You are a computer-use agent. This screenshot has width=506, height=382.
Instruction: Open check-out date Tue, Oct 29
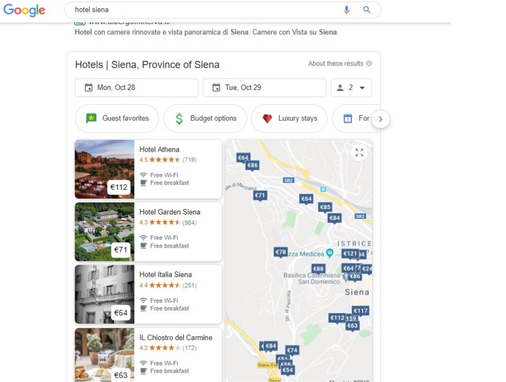coord(264,87)
